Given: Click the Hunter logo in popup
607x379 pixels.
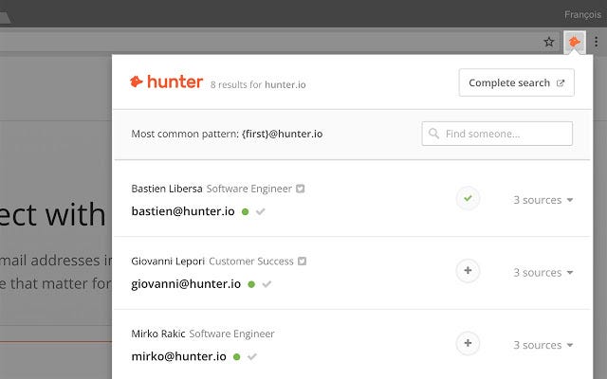Looking at the screenshot, I should click(x=167, y=82).
